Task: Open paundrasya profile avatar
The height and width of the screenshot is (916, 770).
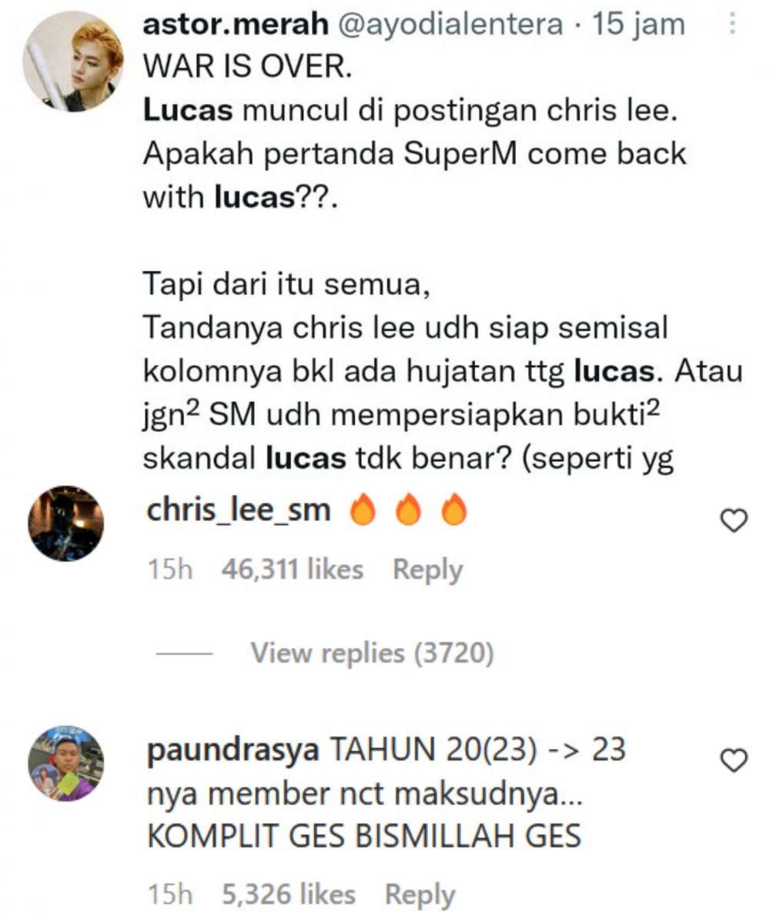Action: coord(66,763)
